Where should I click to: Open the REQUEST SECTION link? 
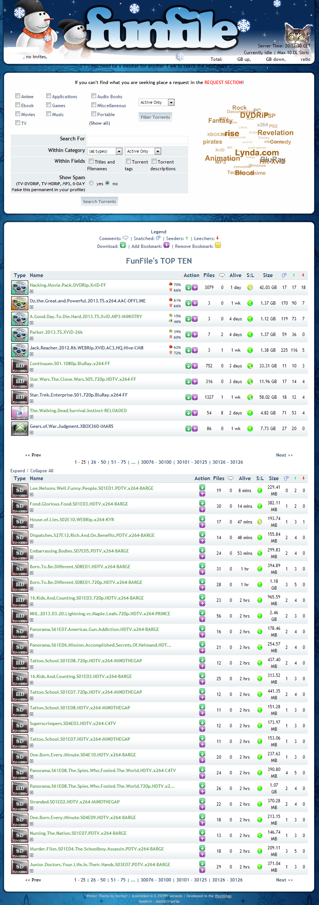click(x=223, y=83)
